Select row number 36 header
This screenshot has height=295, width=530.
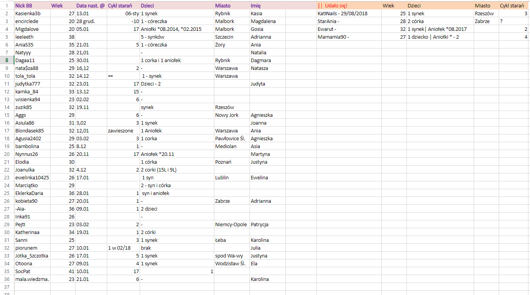click(7, 279)
